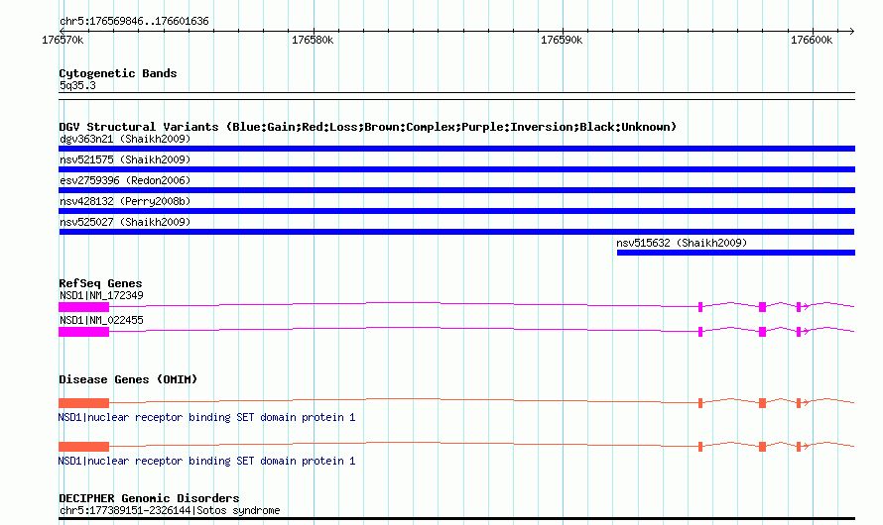
Task: Select the first OMIM NSD1 large orange exon
Action: 84,403
